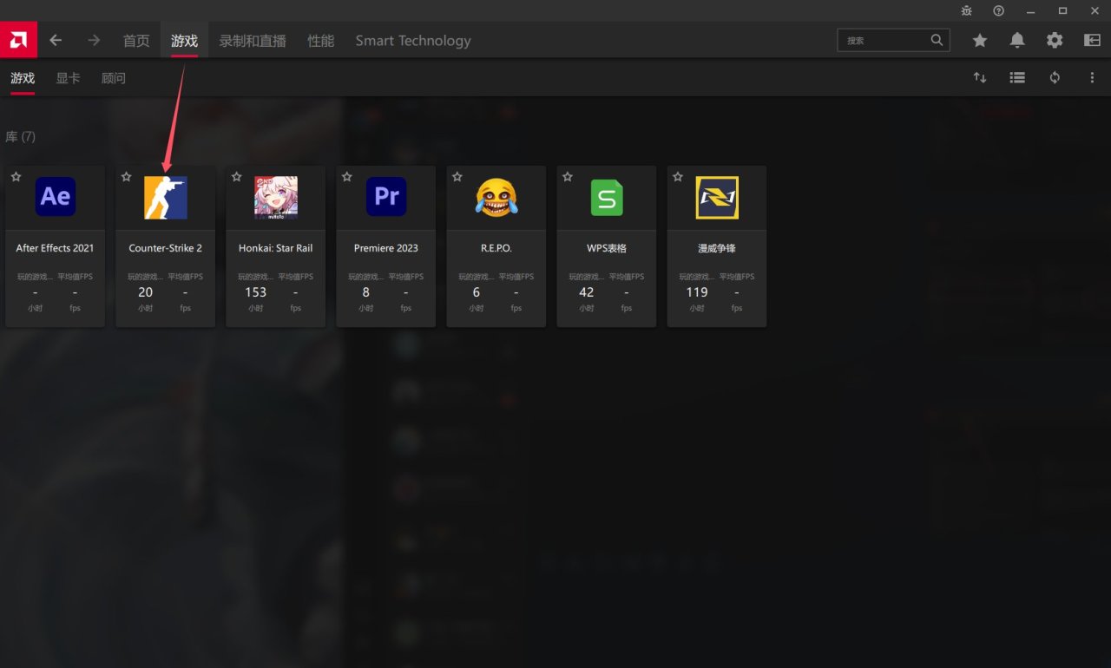This screenshot has width=1111, height=668.
Task: Switch to list view with the list icon
Action: coord(1017,77)
